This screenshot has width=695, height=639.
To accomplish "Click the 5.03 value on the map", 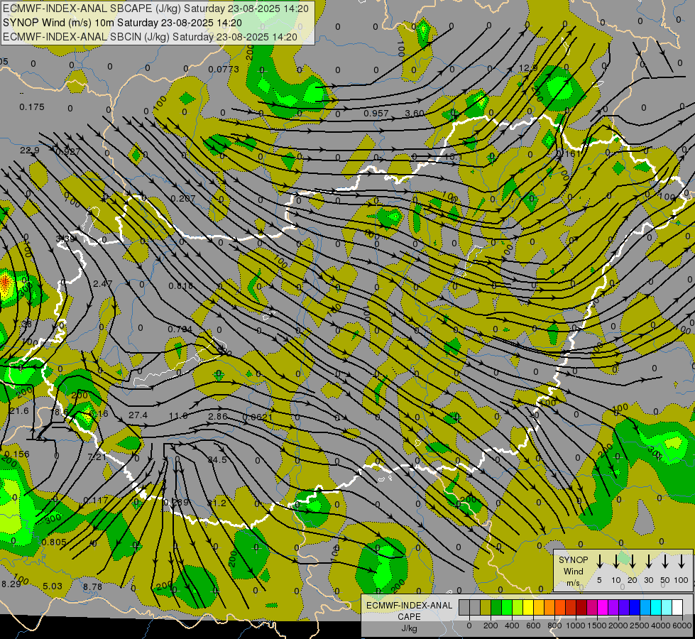I will (x=53, y=586).
